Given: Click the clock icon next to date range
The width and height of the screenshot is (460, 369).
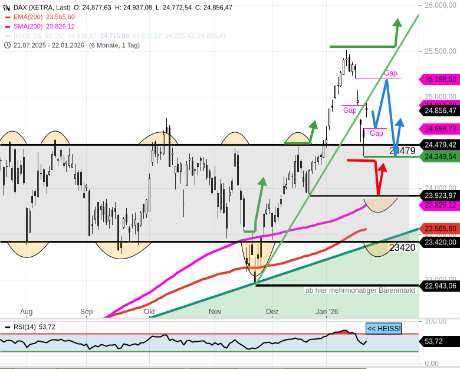Looking at the screenshot, I should point(7,45).
